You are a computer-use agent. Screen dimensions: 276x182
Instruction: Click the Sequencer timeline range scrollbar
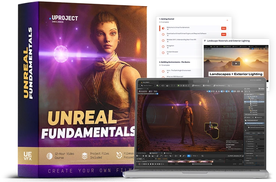202,164
